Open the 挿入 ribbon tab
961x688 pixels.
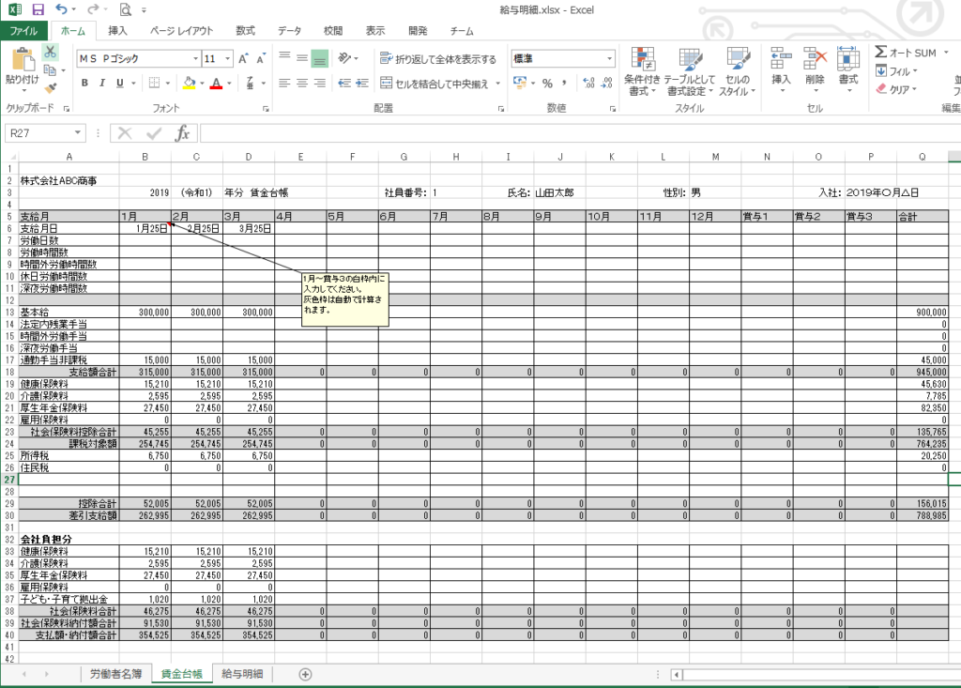coord(118,31)
